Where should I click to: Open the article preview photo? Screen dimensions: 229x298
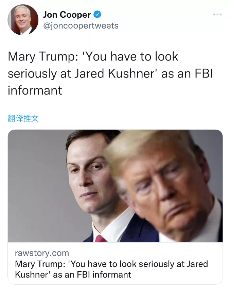click(x=115, y=186)
